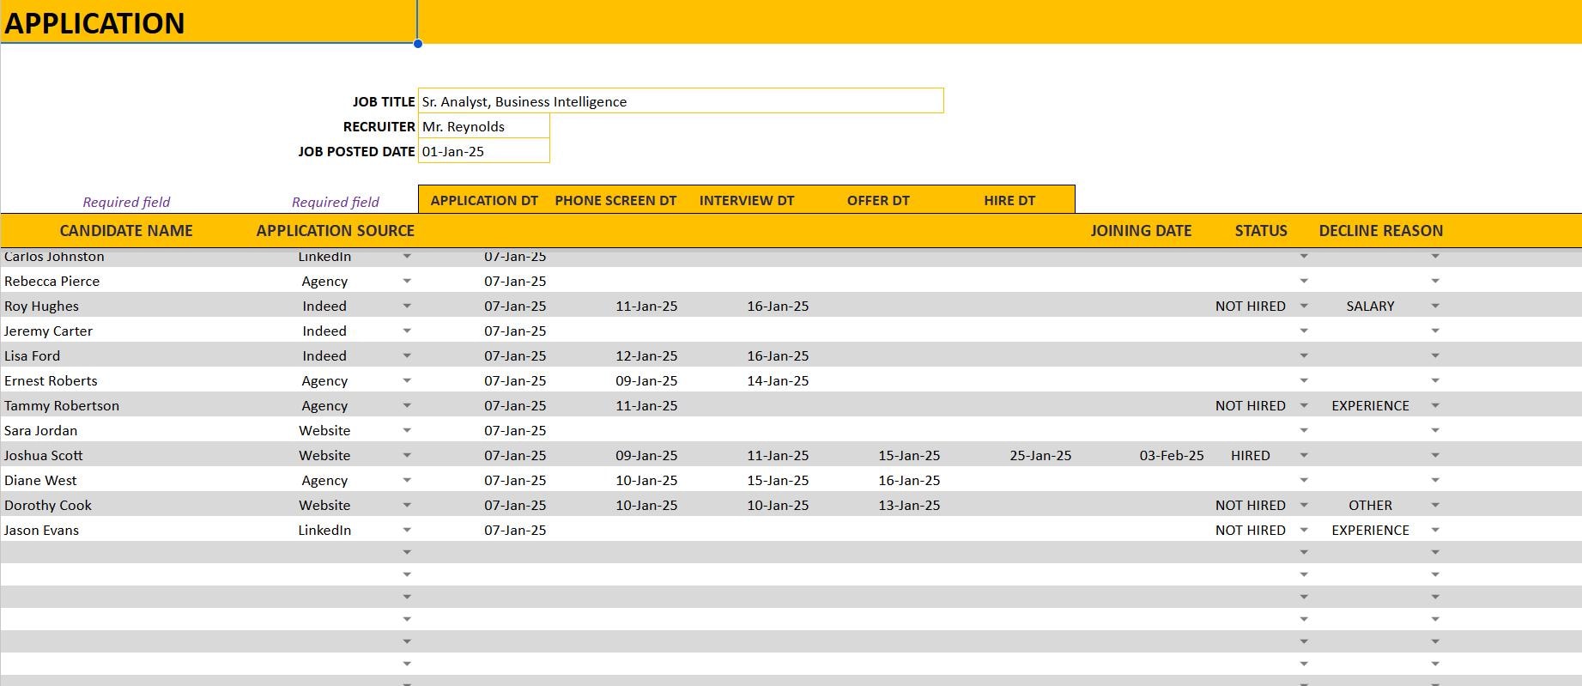Open status dropdown for Dorothy Cook
This screenshot has width=1582, height=686.
click(x=1304, y=505)
